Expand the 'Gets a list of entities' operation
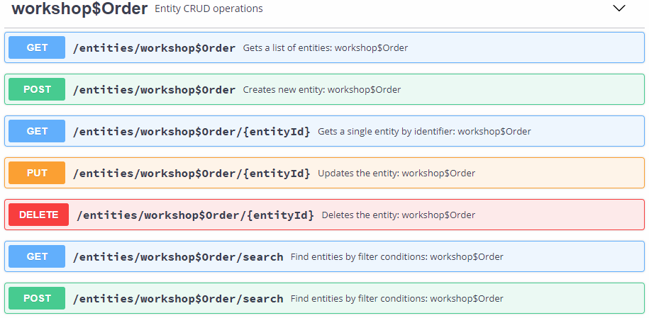649x318 pixels. tap(325, 48)
